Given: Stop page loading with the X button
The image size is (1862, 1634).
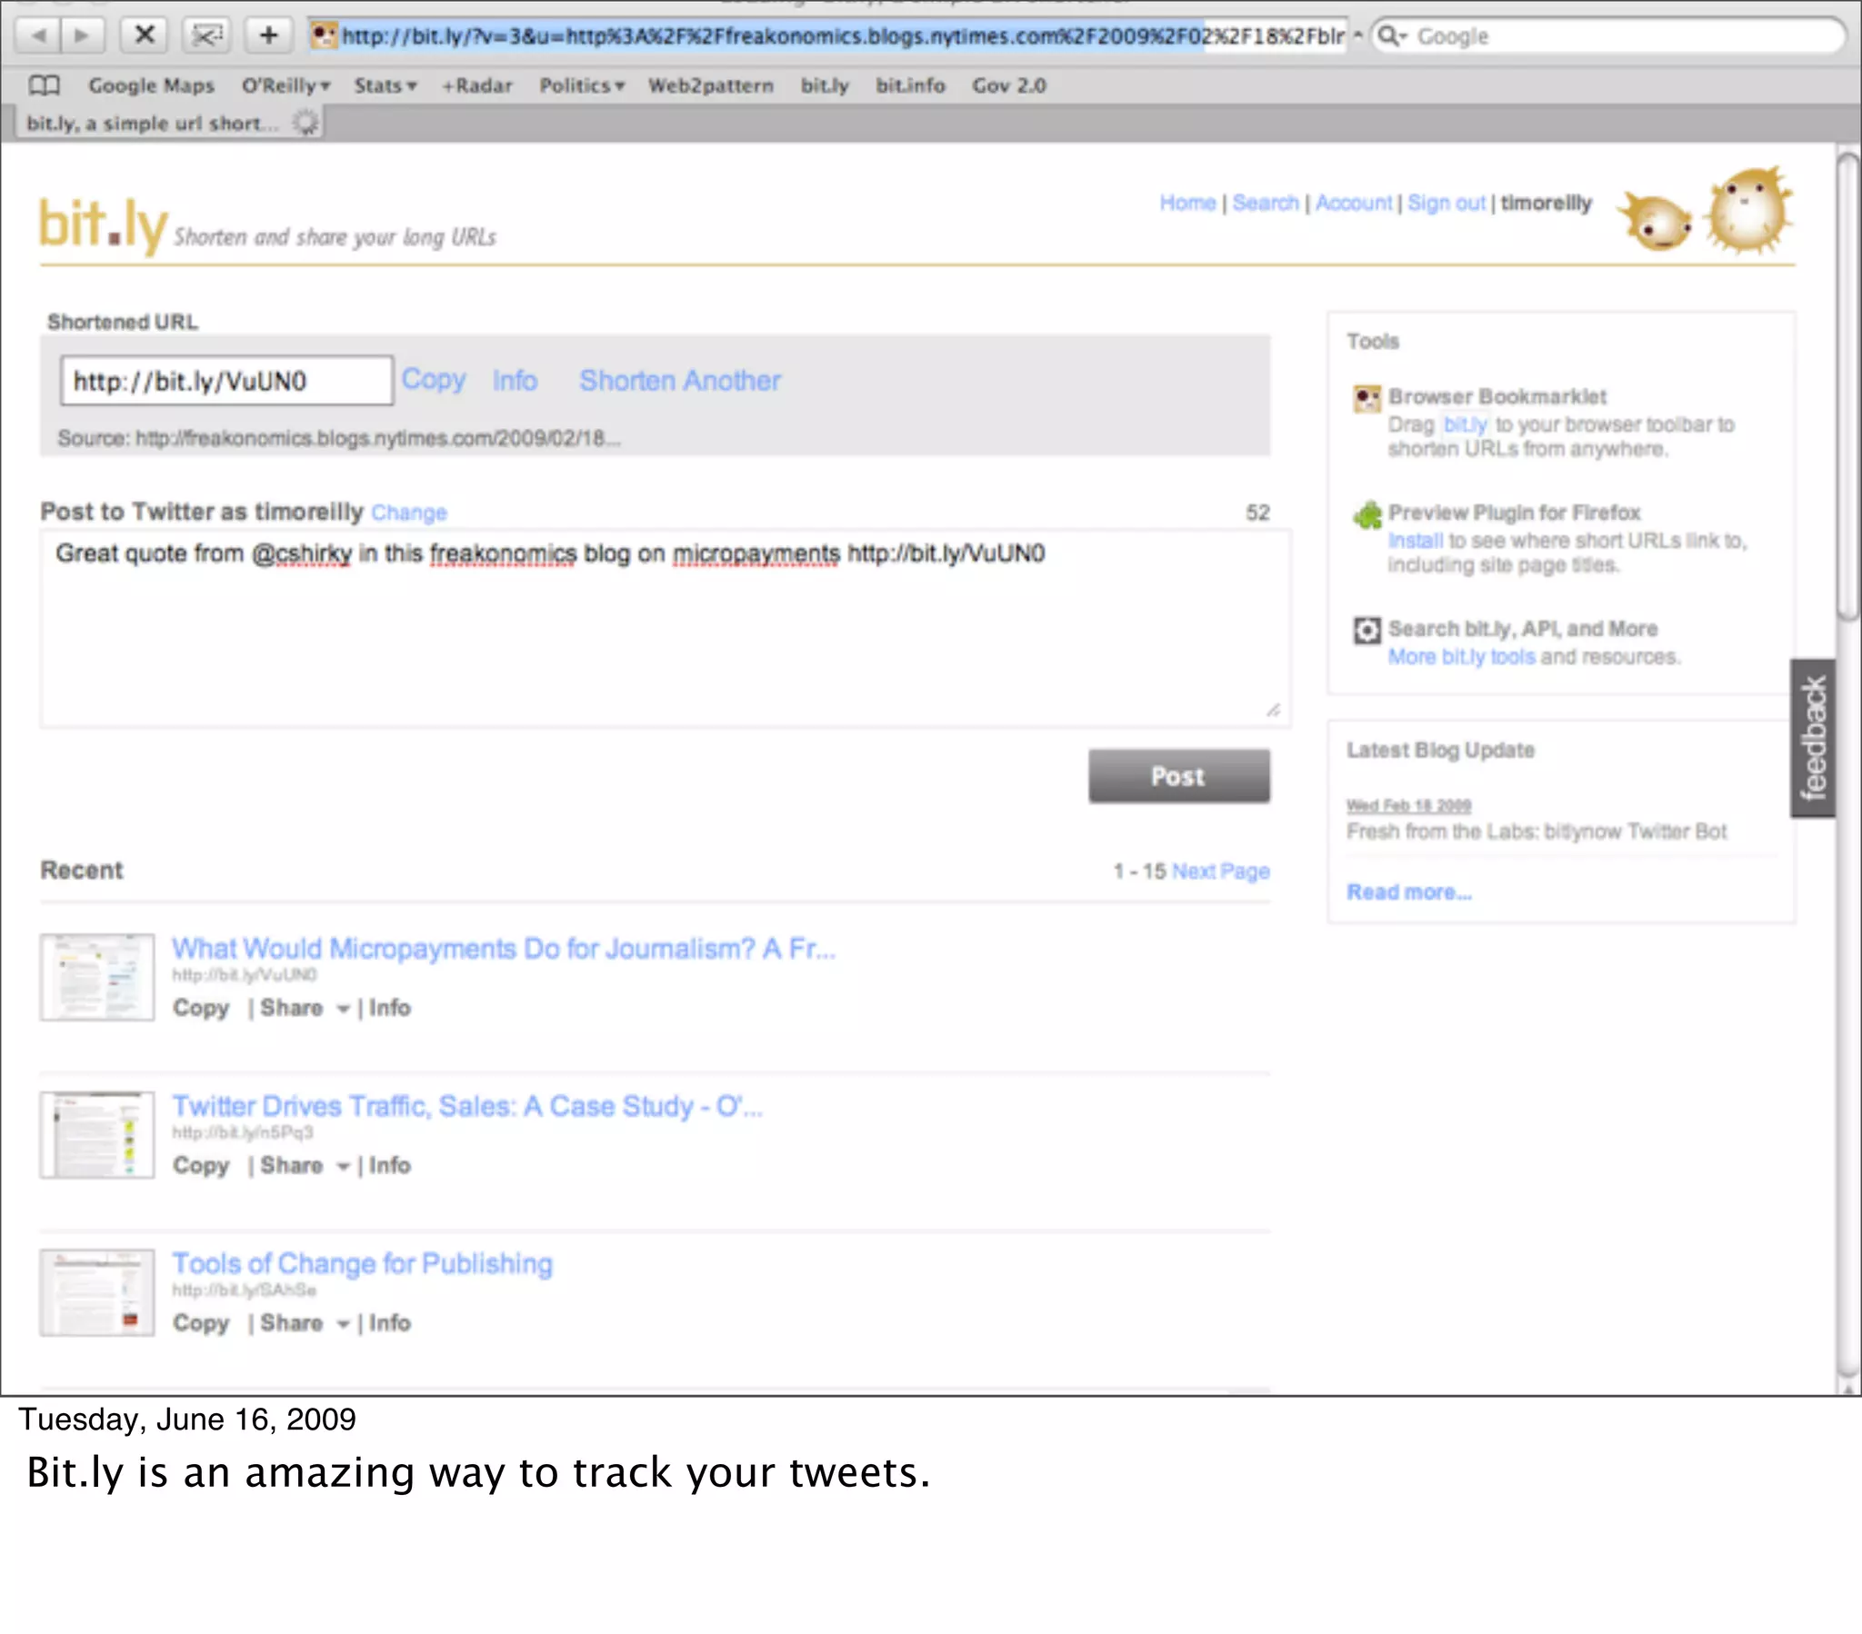Looking at the screenshot, I should click(x=144, y=35).
